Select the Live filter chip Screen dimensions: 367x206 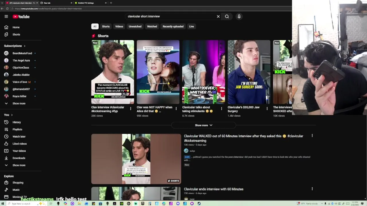pos(192,26)
